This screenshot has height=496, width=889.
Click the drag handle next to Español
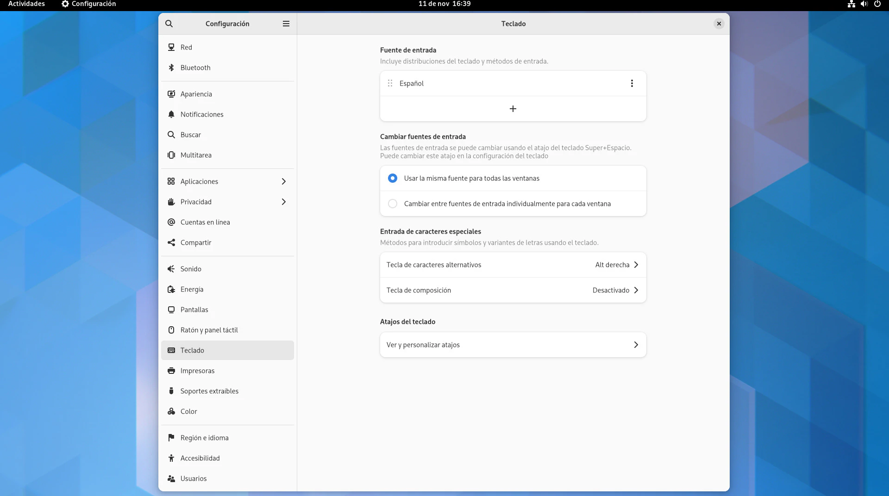tap(390, 83)
